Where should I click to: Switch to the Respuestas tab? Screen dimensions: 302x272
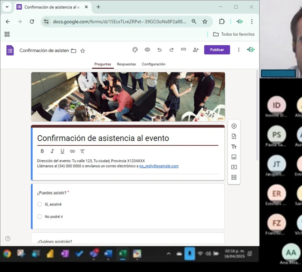pos(126,64)
